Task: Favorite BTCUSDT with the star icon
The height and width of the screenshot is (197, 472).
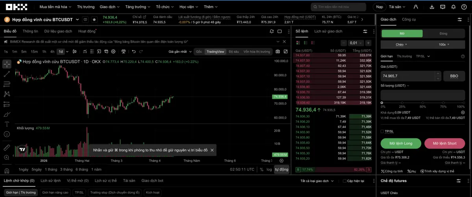Action: (94, 19)
